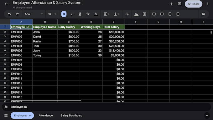Image resolution: width=213 pixels, height=120 pixels.
Task: Select the $850.00 daily salary cell
Action: [69, 46]
